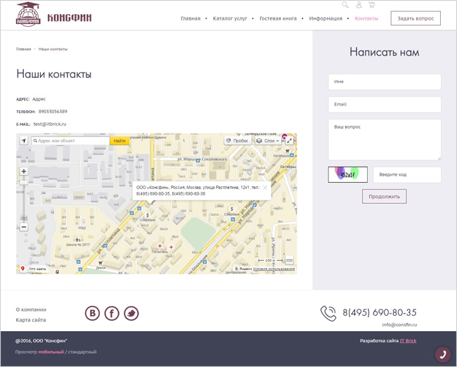
Task: Click the Условия использования map link
Action: [273, 269]
